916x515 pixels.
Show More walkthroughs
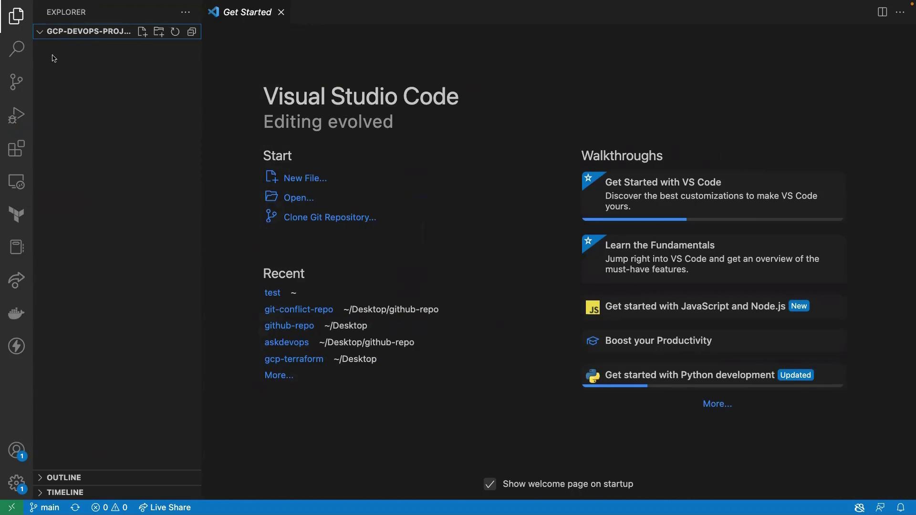[x=717, y=404]
